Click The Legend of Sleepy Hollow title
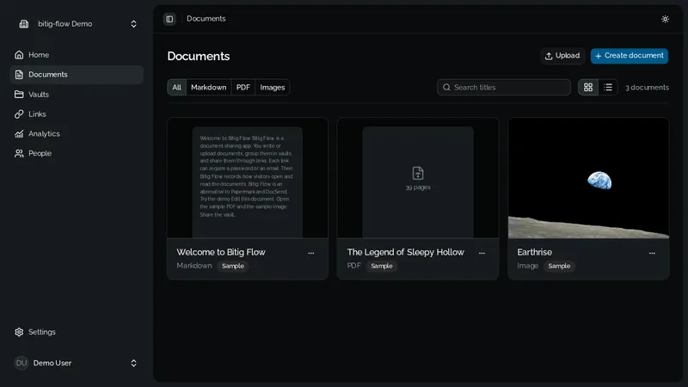This screenshot has width=688, height=387. pyautogui.click(x=405, y=252)
